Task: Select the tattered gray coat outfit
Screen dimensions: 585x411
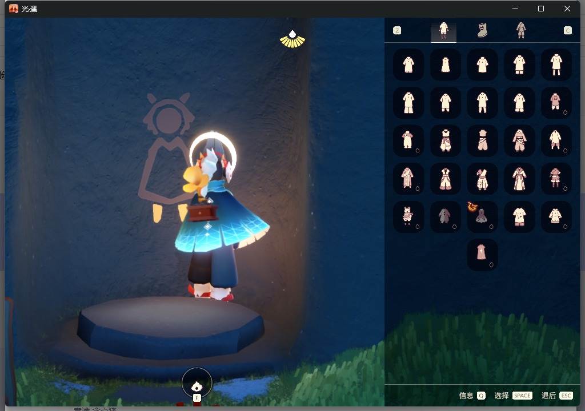Action: click(x=446, y=217)
